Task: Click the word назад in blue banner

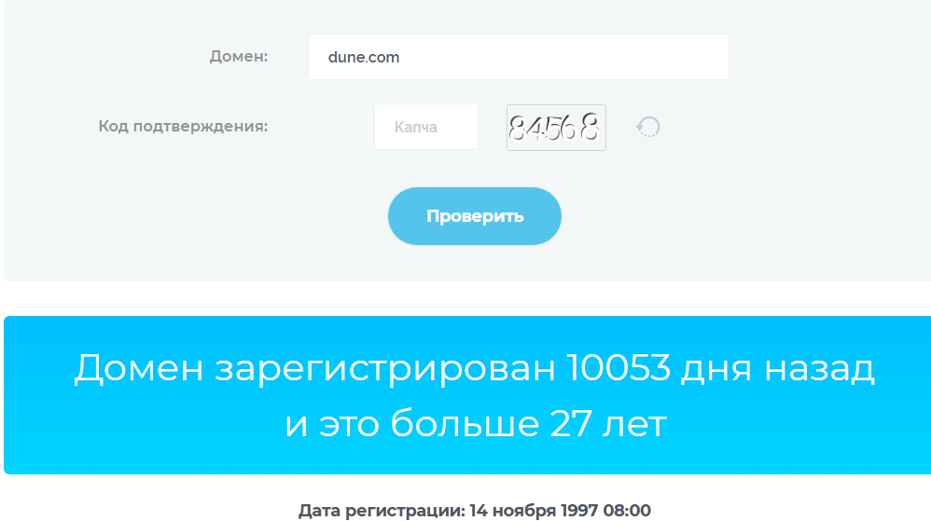Action: (819, 368)
